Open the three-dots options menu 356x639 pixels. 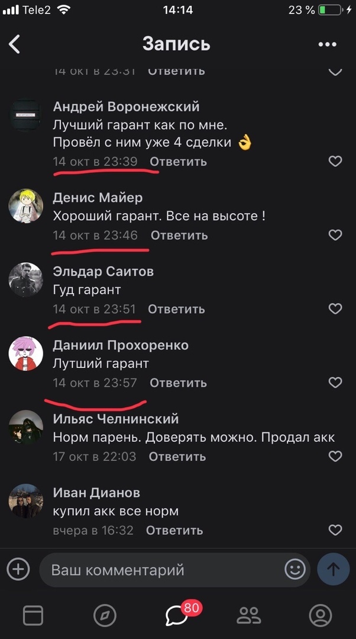pos(328,44)
